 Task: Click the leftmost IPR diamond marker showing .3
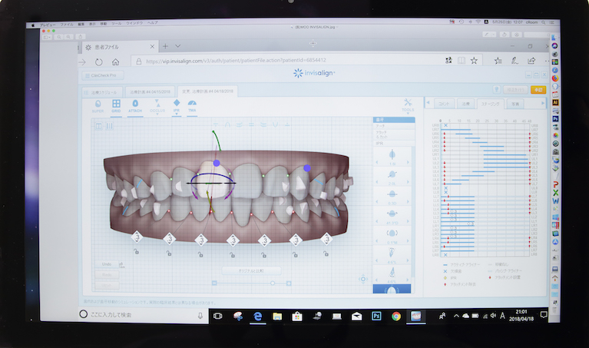point(137,237)
